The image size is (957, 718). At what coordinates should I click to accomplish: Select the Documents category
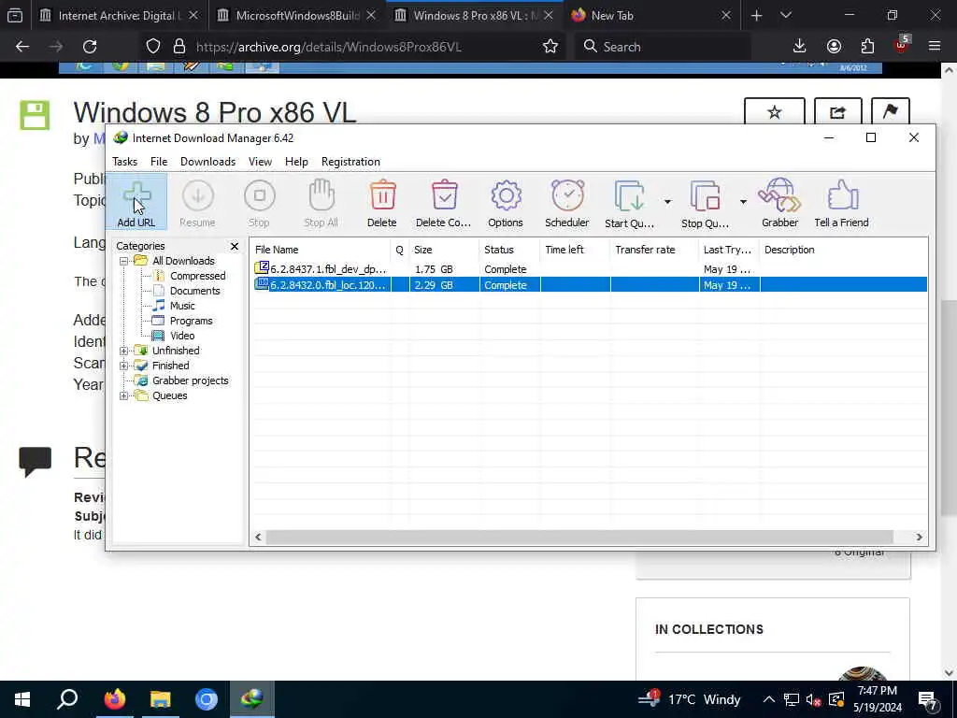(x=194, y=292)
